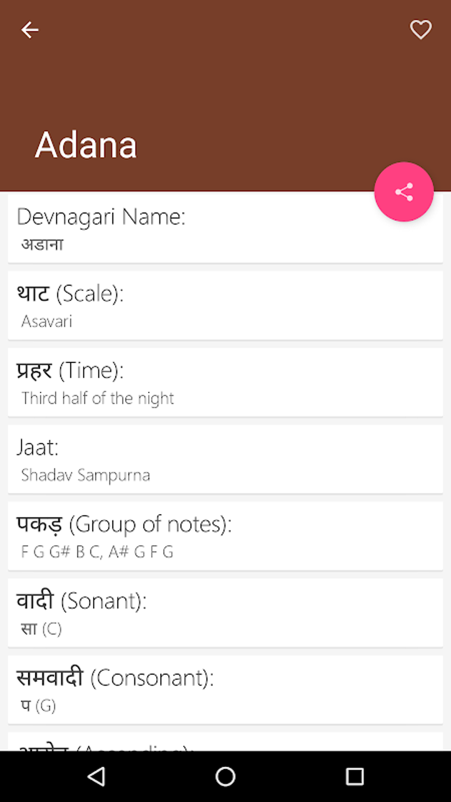Open the recent apps square button

(x=355, y=776)
